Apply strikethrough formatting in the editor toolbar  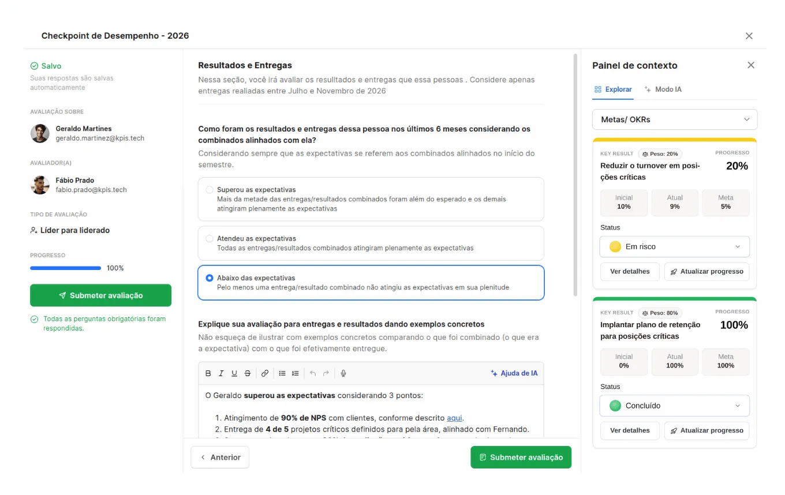248,373
